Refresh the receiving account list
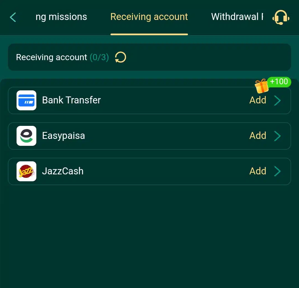299x288 pixels. [x=120, y=57]
